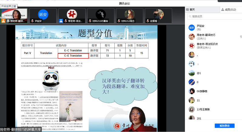Select 材料211叶晨瑞 video tile
This screenshot has height=132, width=242.
pos(101,16)
